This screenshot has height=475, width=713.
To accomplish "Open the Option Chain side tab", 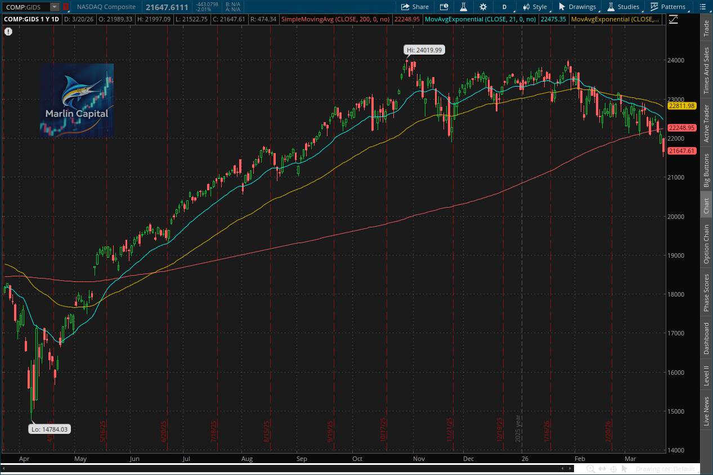I will point(706,244).
